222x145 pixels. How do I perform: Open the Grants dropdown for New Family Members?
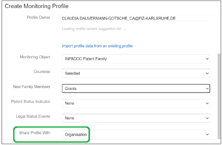(x=136, y=88)
